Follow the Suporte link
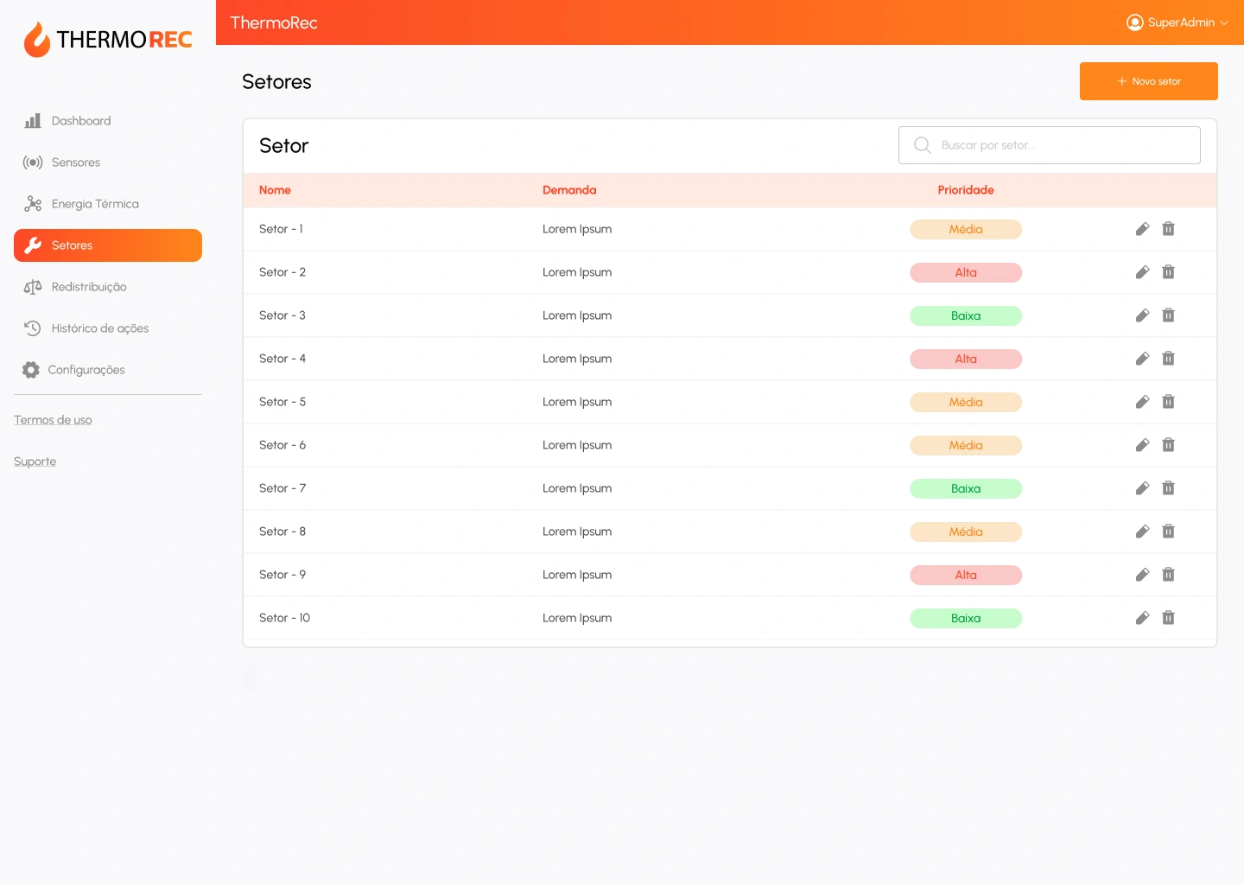This screenshot has width=1244, height=885. (x=35, y=462)
